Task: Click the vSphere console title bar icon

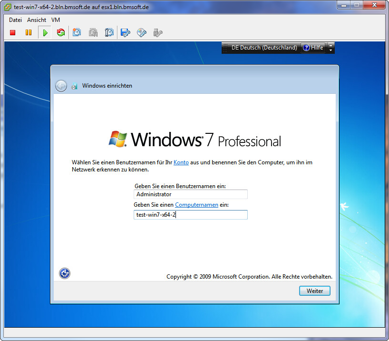Action: [x=8, y=7]
